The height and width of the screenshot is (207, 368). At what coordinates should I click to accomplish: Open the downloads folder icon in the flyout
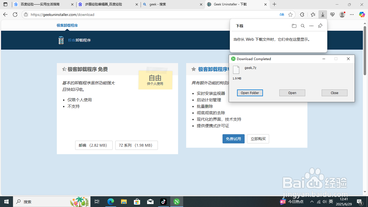(x=294, y=26)
